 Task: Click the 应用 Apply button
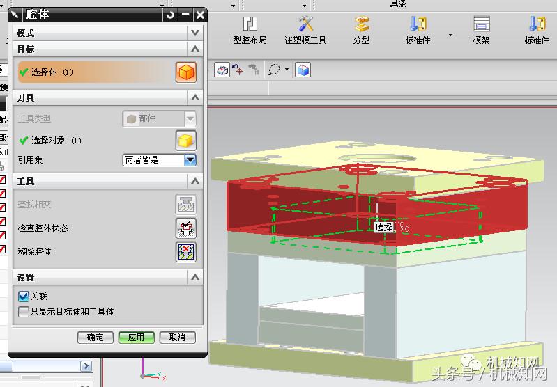[137, 338]
